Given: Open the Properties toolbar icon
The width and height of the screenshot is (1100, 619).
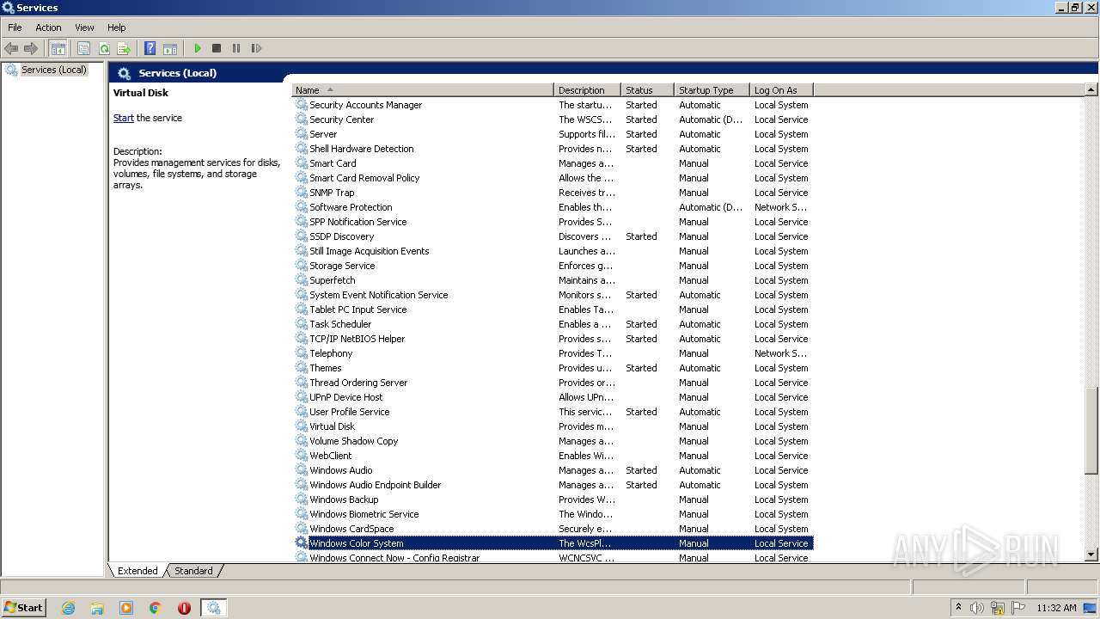Looking at the screenshot, I should point(83,48).
